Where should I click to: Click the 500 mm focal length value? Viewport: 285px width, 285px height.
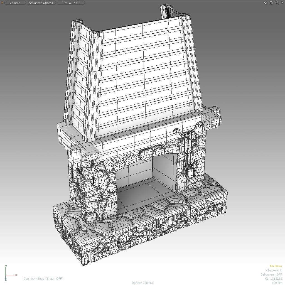[278, 282]
